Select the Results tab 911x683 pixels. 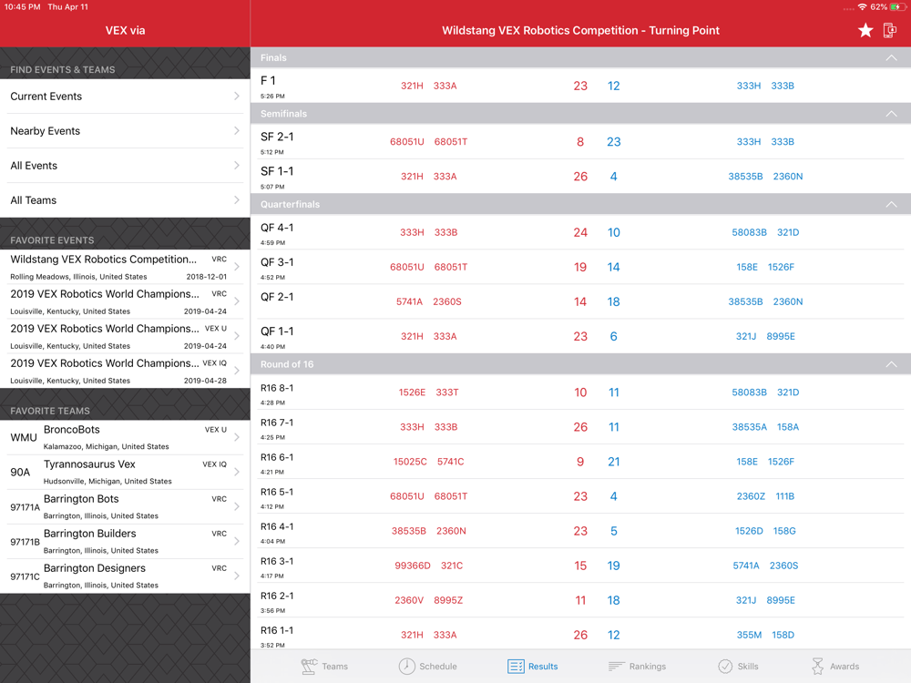(x=532, y=667)
